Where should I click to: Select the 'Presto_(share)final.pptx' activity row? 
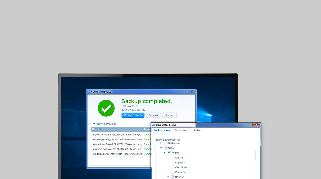click(121, 154)
